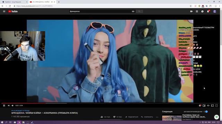The width and height of the screenshot is (222, 124).
Task: Click the browser address bar URL
Action: point(34,6)
